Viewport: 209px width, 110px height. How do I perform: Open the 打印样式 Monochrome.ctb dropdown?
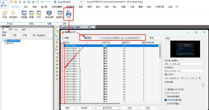[x=185, y=71]
